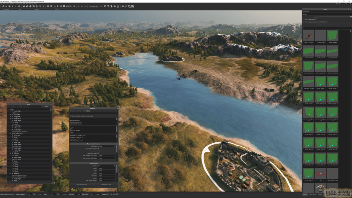Toggle Show Flora With Too Many Body Quads
This screenshot has width=352, height=198.
[x=70, y=116]
